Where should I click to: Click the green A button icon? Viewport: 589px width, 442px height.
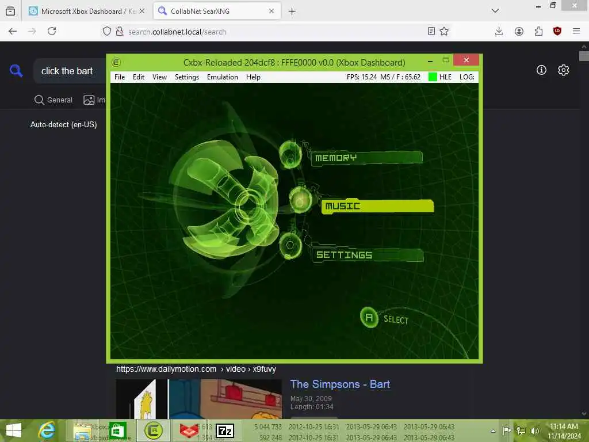(369, 318)
